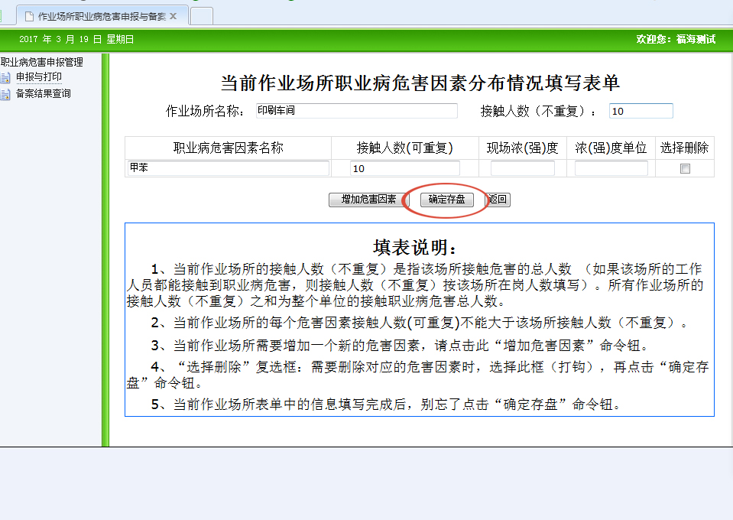This screenshot has width=733, height=520.
Task: Open a new blank browser tab
Action: (201, 16)
